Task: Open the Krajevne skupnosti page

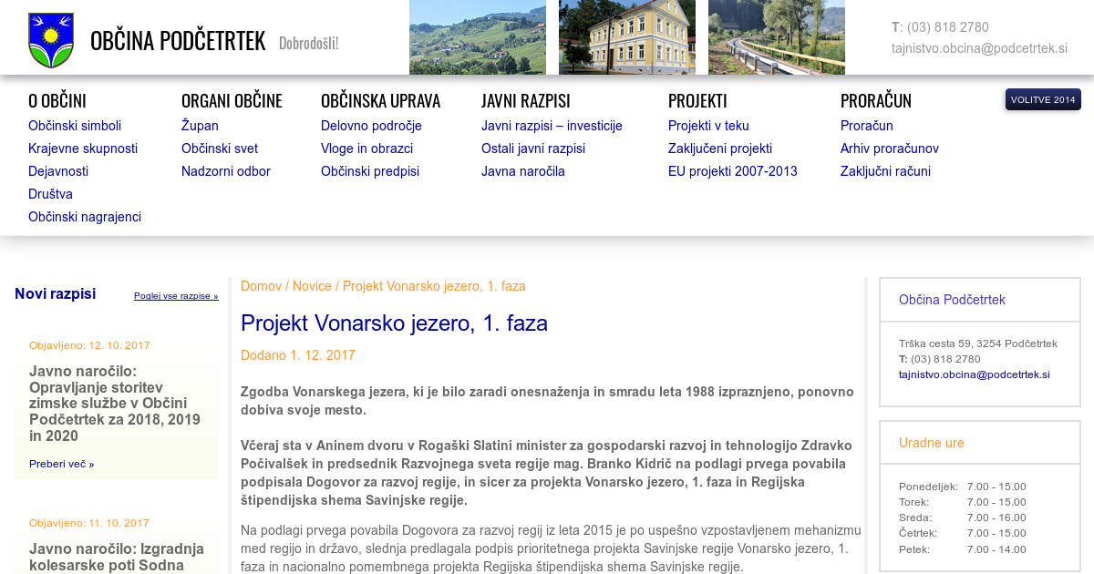Action: click(83, 149)
